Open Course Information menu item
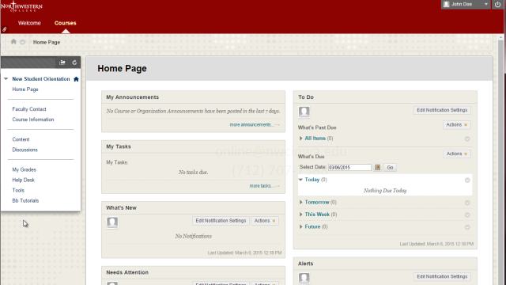The image size is (506, 285). coord(33,120)
